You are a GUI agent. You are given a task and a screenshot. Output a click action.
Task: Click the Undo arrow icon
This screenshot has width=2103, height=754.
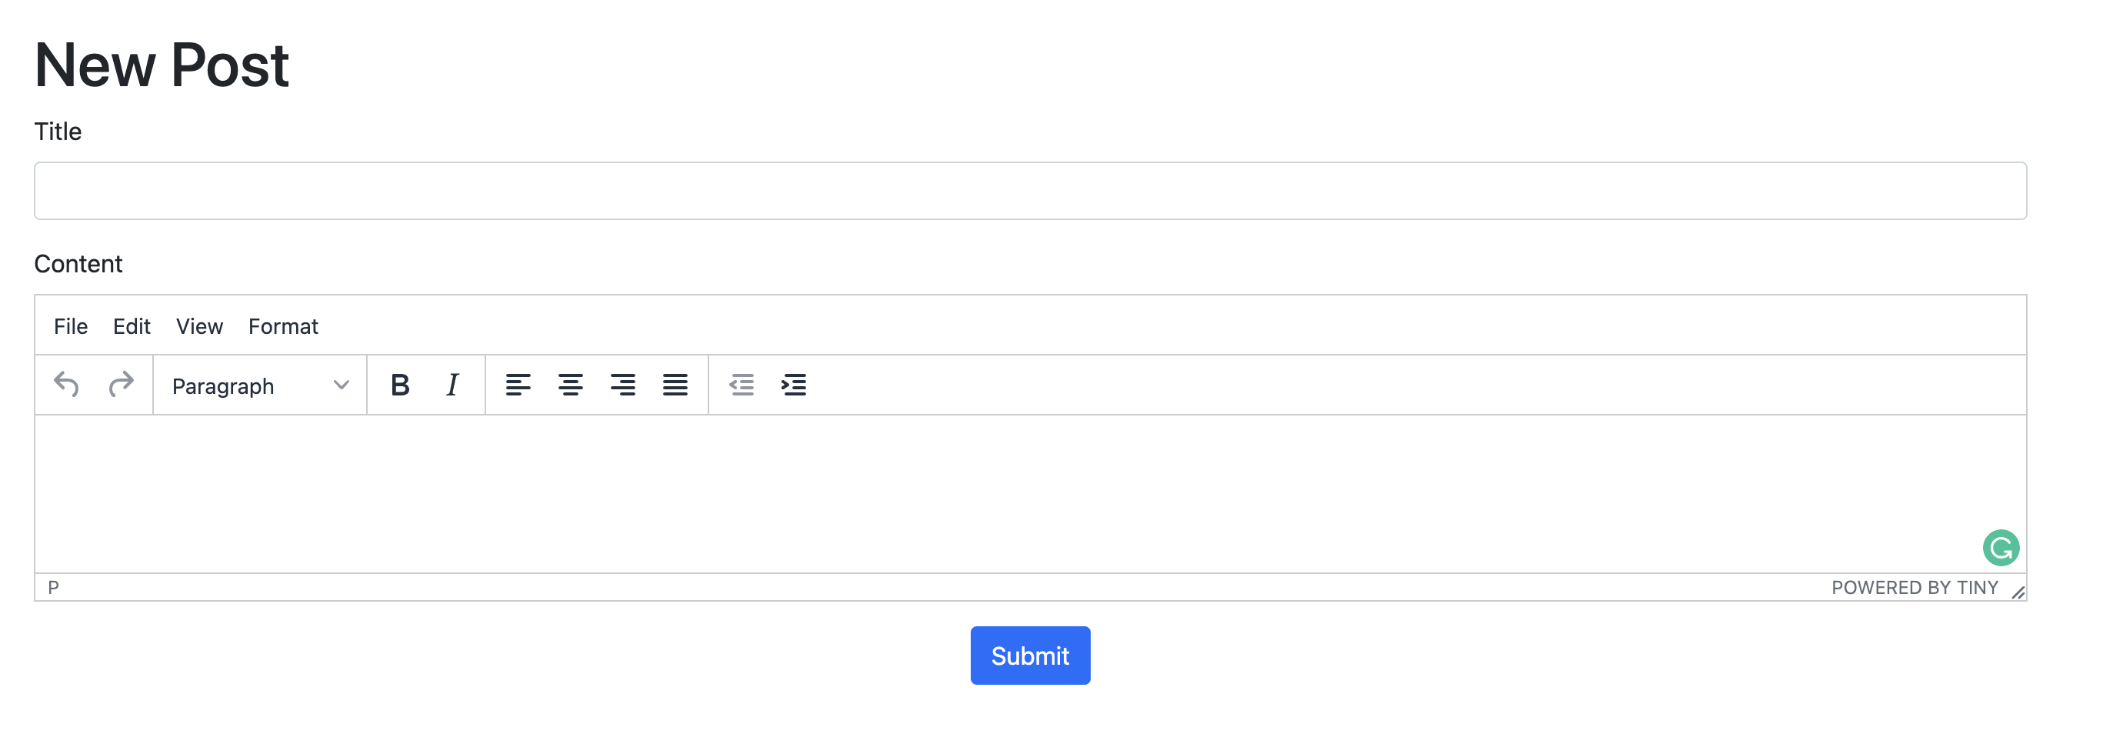[x=66, y=385]
